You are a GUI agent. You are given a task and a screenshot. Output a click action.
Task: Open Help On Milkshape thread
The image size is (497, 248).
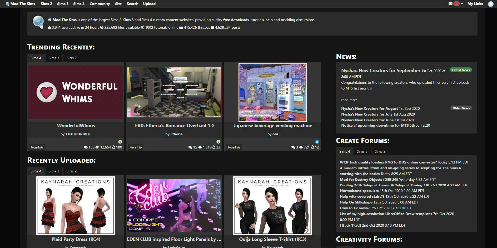[356, 202]
